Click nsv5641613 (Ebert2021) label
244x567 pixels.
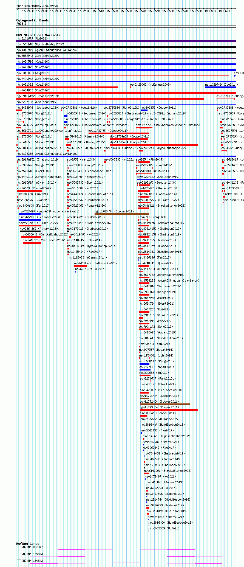166,517
